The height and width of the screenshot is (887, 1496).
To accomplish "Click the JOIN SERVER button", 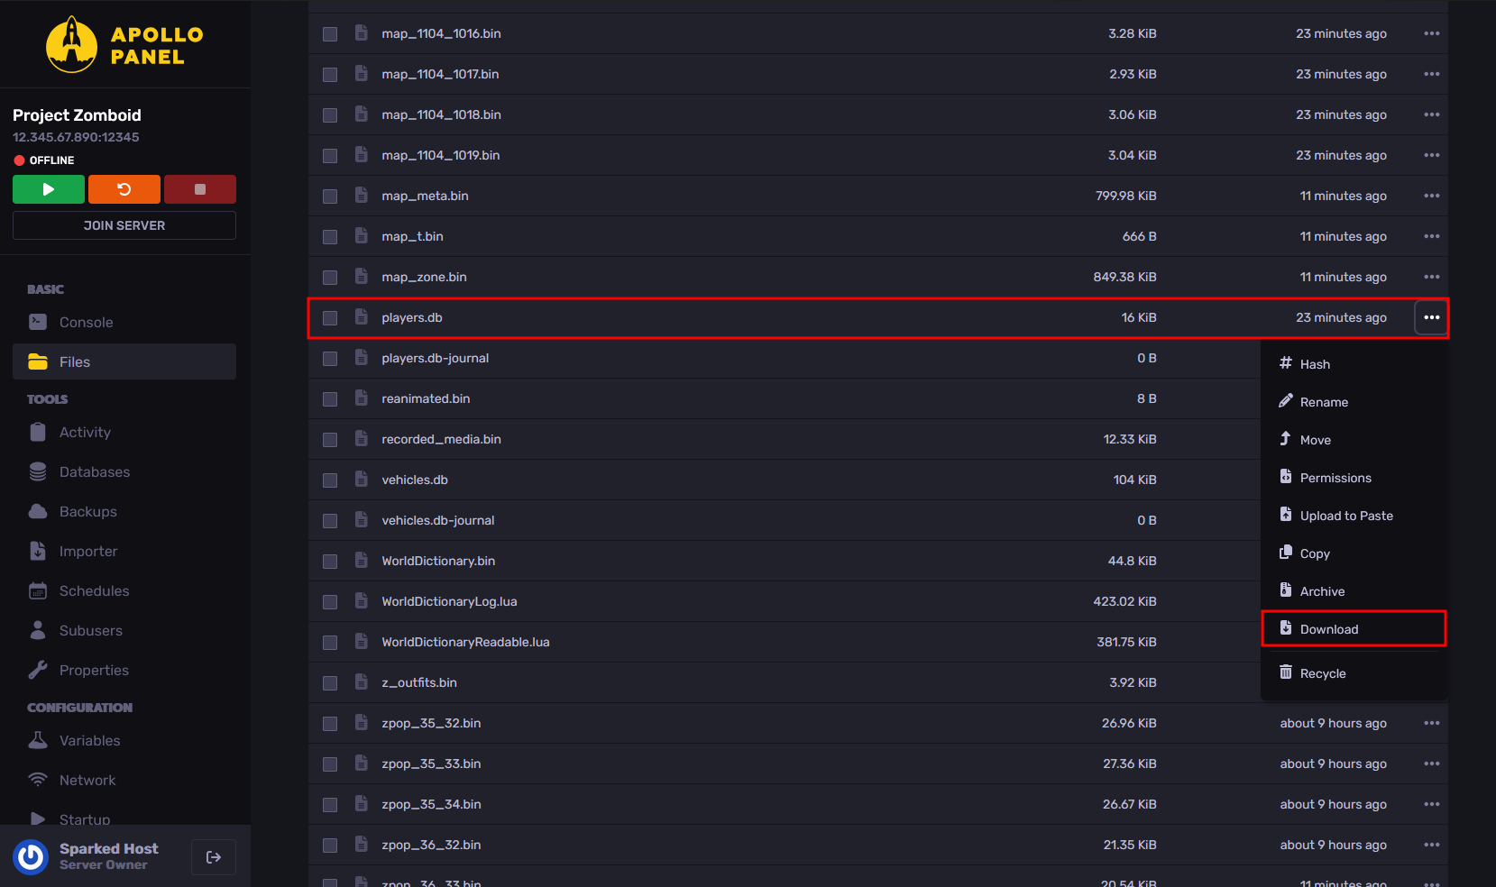I will tap(124, 225).
